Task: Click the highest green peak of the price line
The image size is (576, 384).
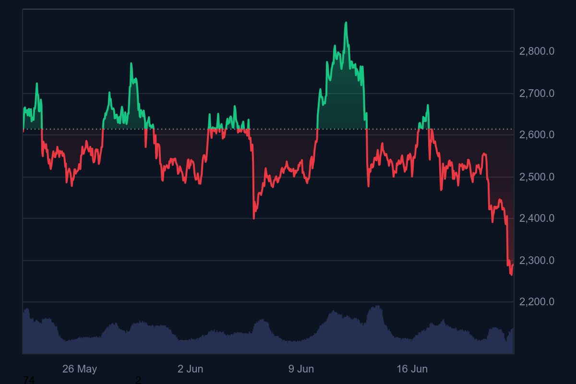Action: pyautogui.click(x=346, y=23)
